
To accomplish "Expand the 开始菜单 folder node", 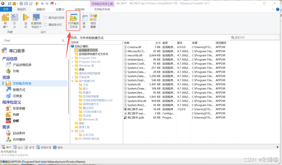I will click(72, 77).
